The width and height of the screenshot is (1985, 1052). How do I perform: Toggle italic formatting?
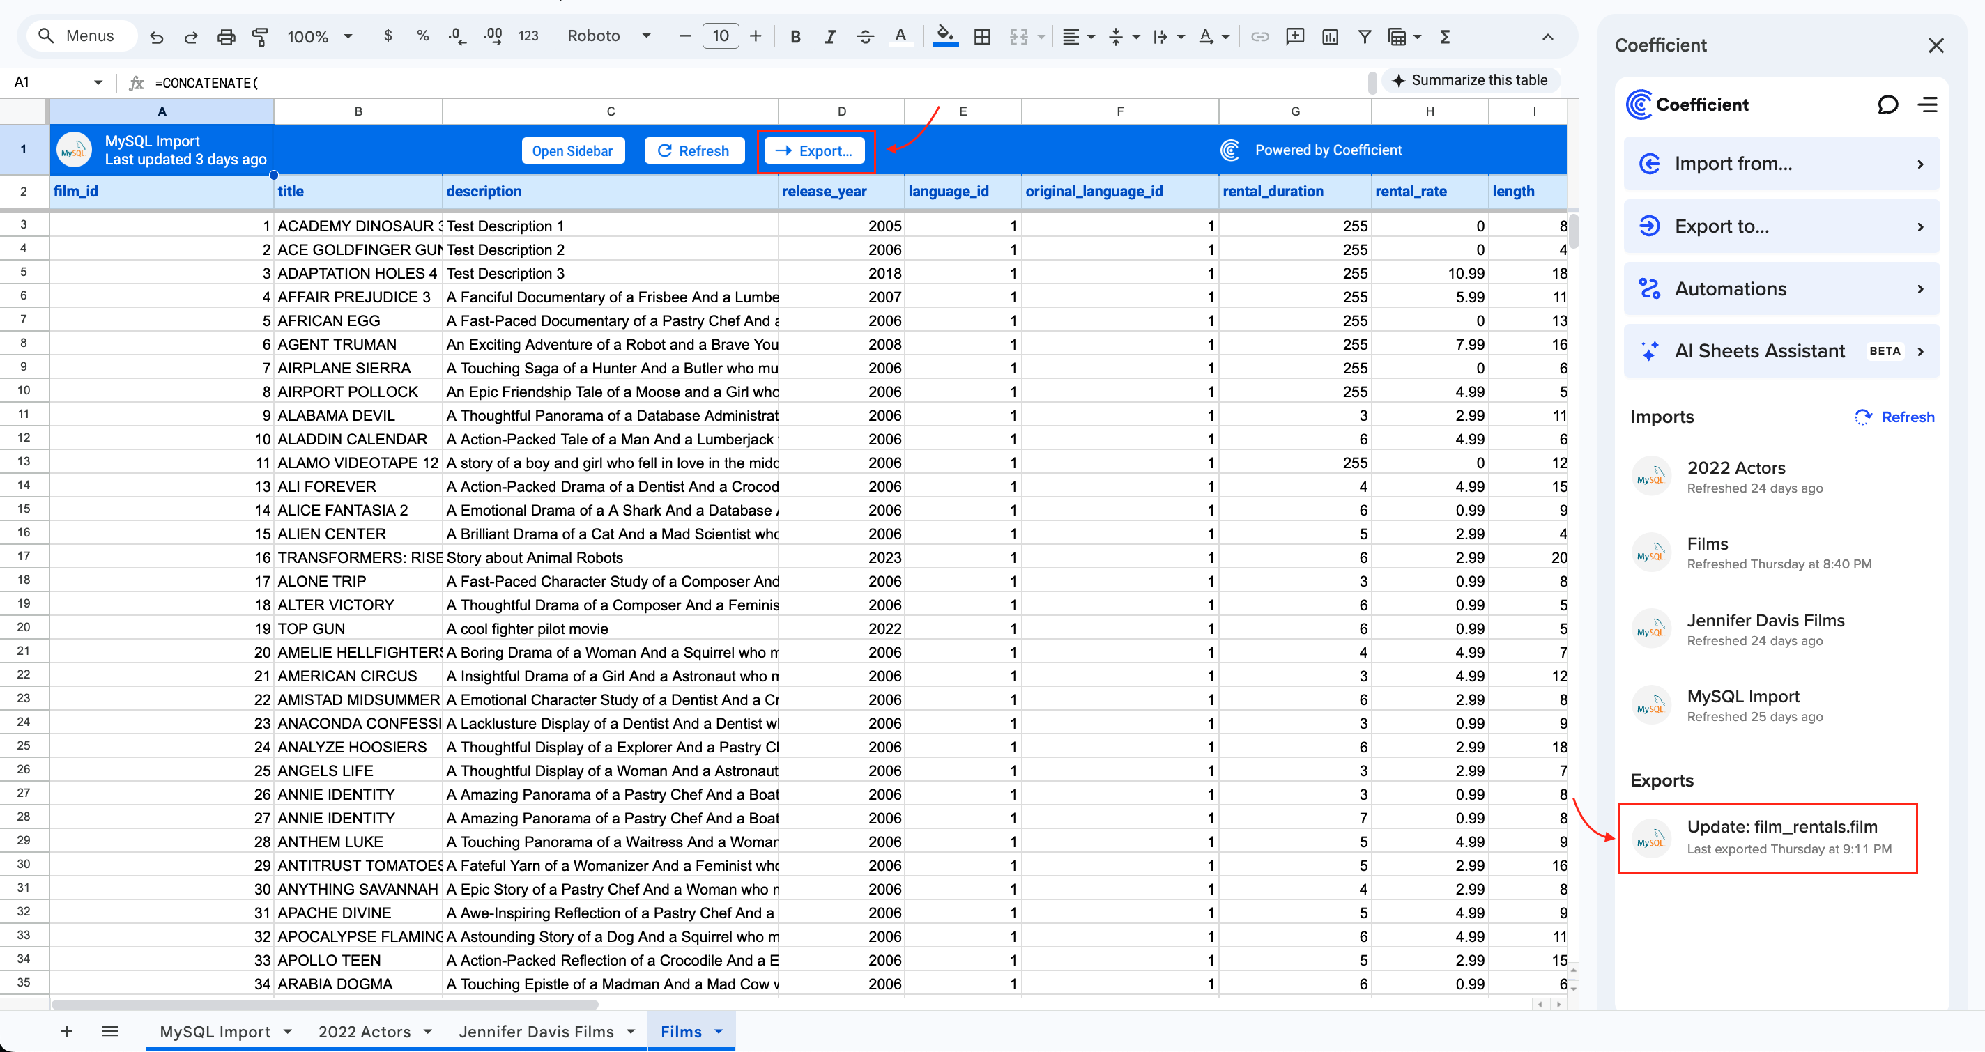coord(830,36)
